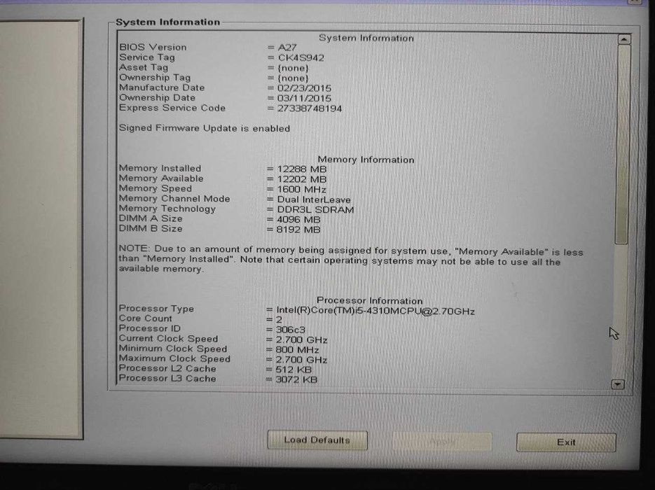Click the Asset Tag label
655x490 pixels.
144,68
